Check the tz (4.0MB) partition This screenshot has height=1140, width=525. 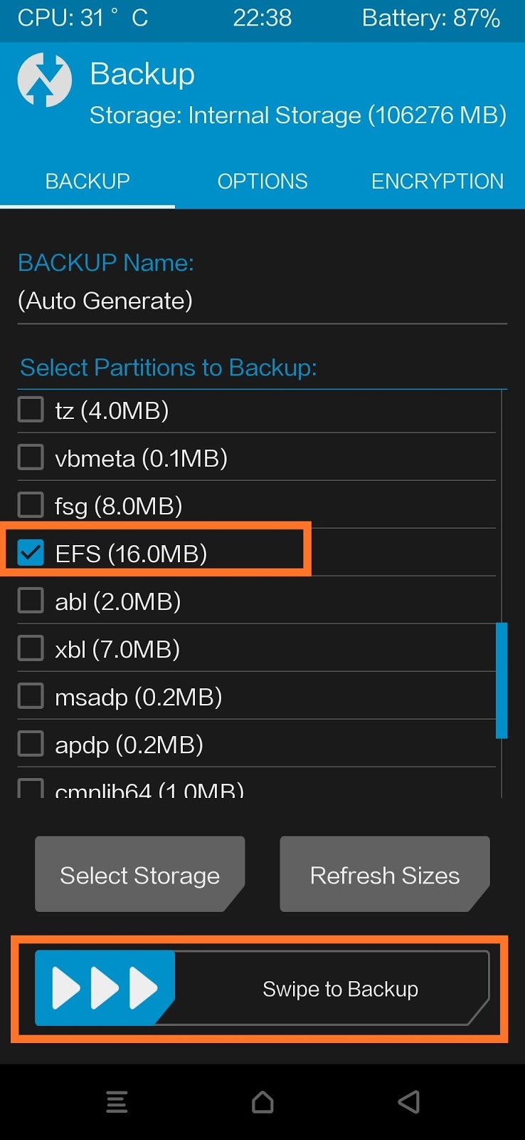31,410
